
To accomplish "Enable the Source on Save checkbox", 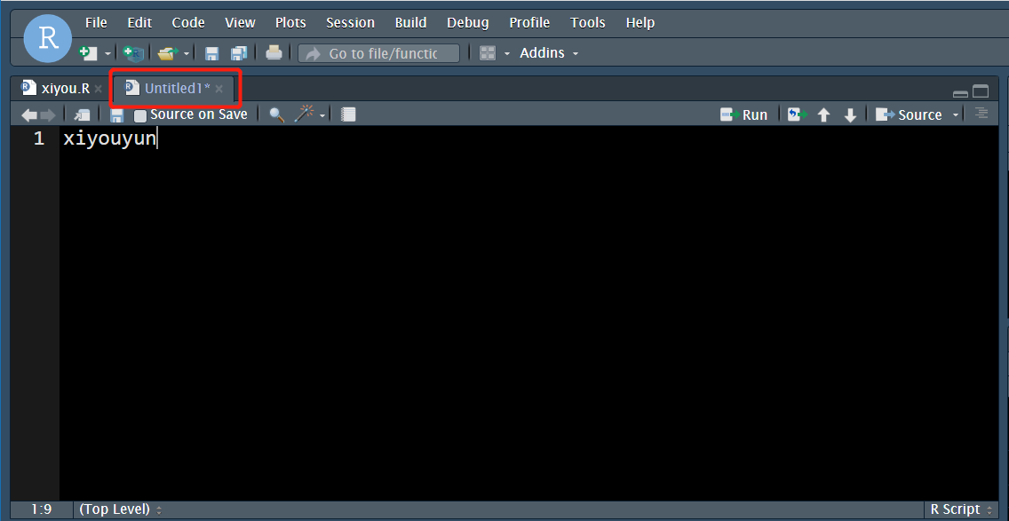I will [x=140, y=115].
